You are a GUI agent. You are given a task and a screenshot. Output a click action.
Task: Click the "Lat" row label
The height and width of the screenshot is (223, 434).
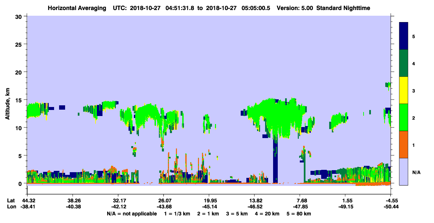pos(11,201)
